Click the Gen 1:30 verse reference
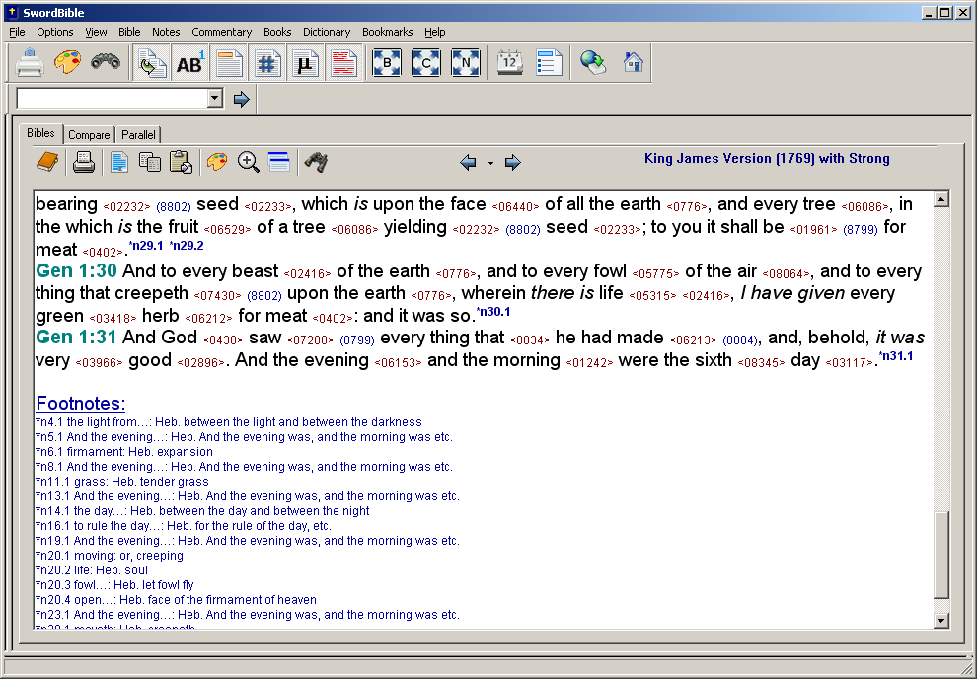Image resolution: width=977 pixels, height=679 pixels. tap(76, 271)
